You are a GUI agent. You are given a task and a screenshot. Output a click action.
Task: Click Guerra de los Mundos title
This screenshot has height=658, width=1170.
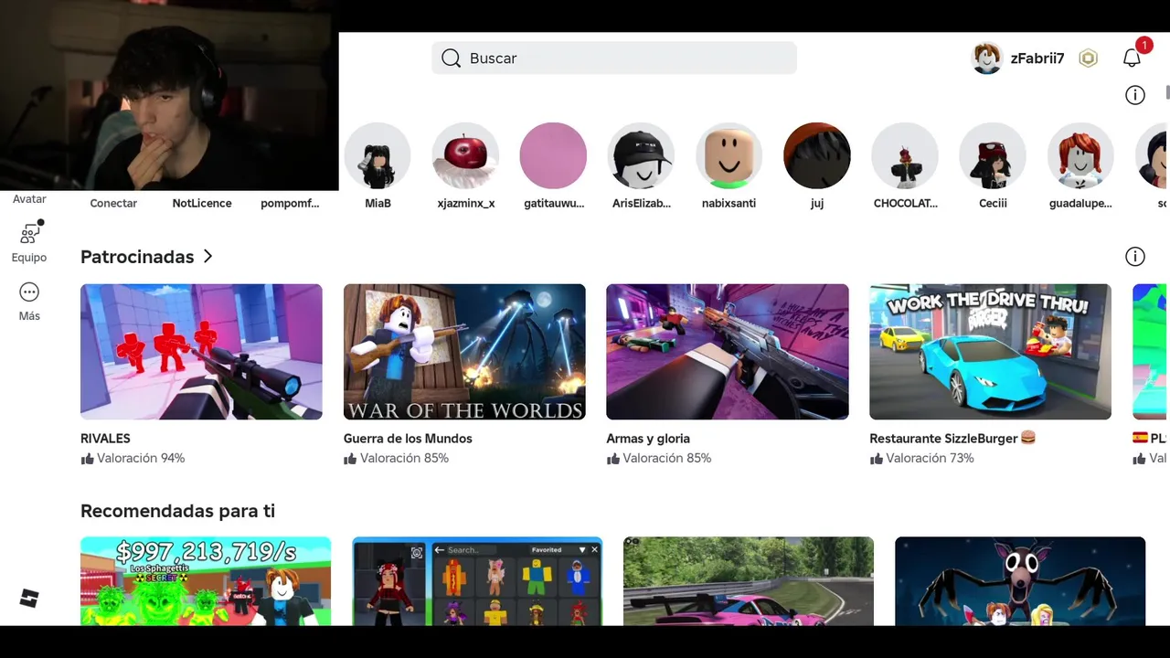408,439
